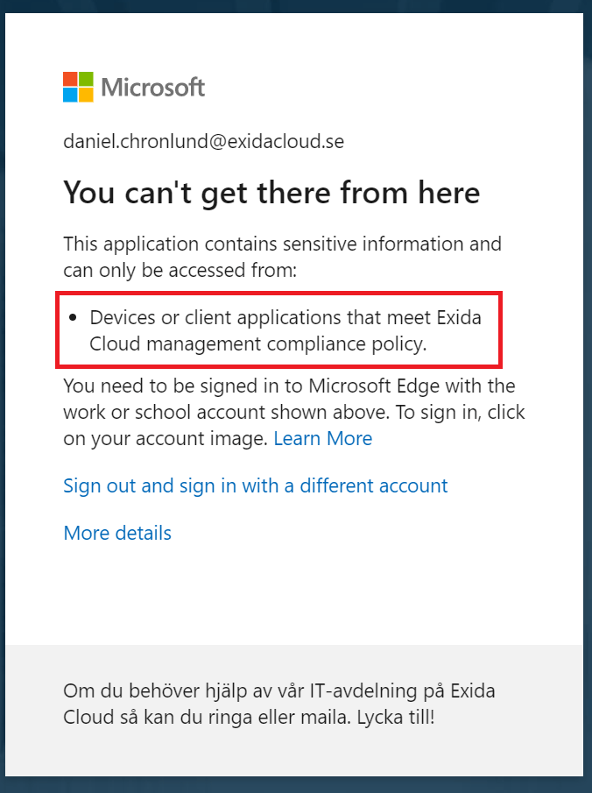This screenshot has height=793, width=592.
Task: Click the yellow square of Microsoft logo
Action: tap(86, 95)
